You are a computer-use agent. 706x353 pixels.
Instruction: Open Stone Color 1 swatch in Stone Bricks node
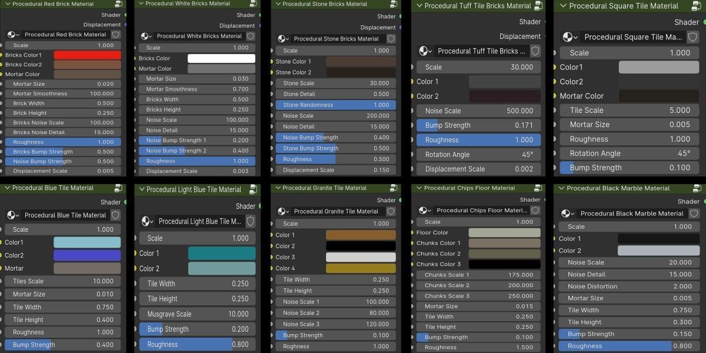[x=361, y=62]
